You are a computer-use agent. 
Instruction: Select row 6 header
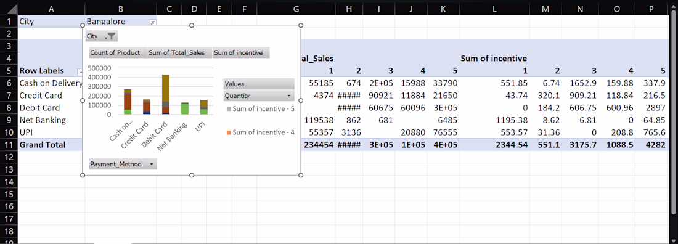tap(9, 83)
